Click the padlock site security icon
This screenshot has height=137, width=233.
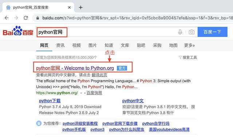click(37, 18)
